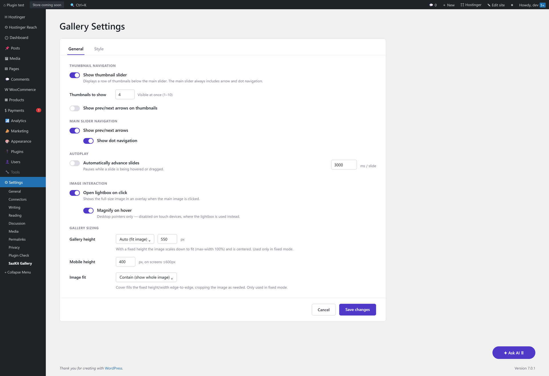Screen dimensions: 549x376
Task: Click the gallery height pixel value field
Action: point(167,239)
